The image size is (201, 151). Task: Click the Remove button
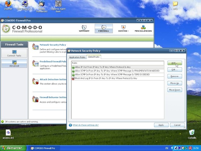(175, 76)
